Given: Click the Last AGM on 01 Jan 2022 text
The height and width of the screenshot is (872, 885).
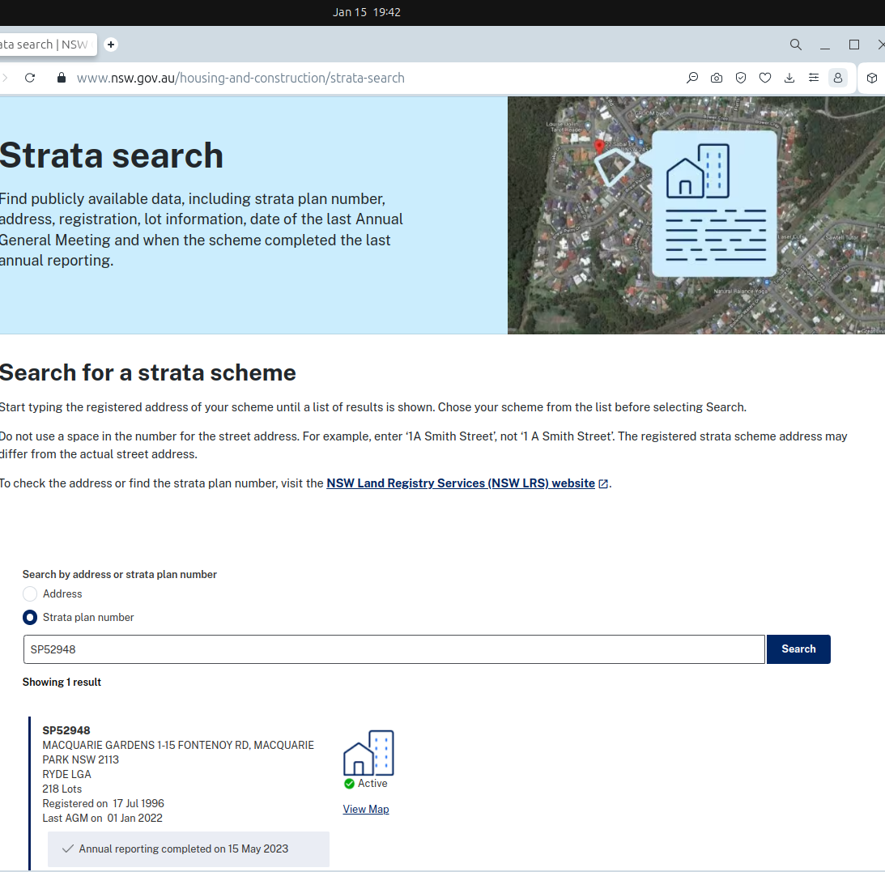Looking at the screenshot, I should click(102, 819).
